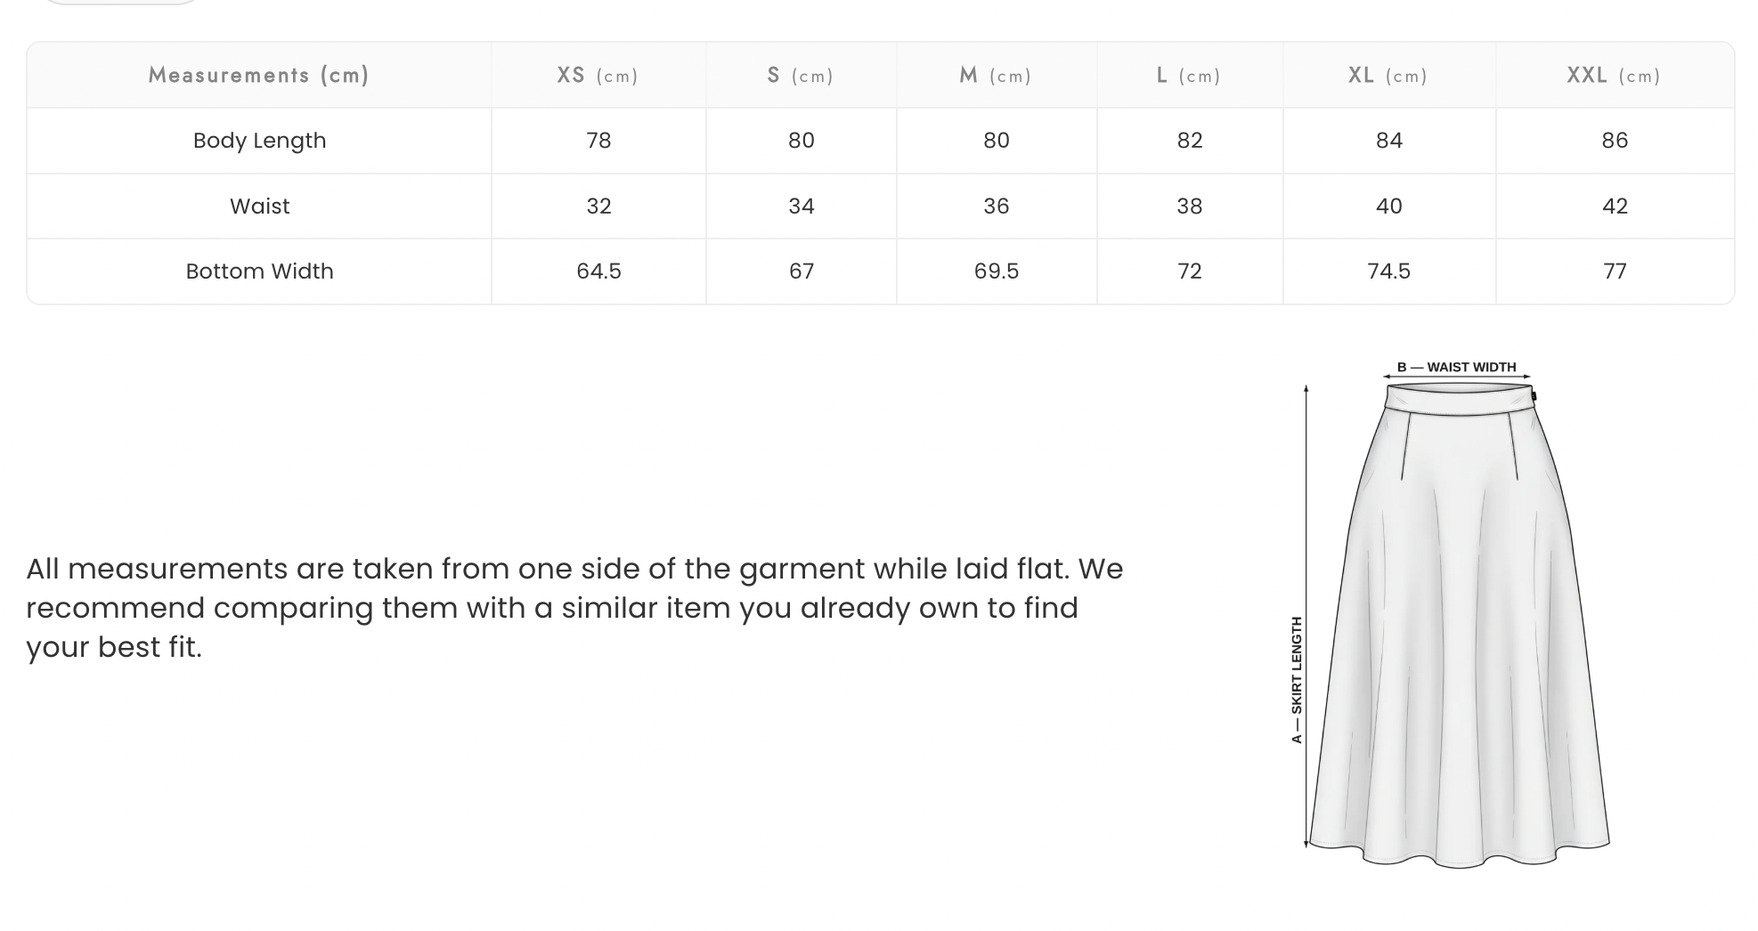Click the Measurements (cm) header cell
Image resolution: width=1758 pixels, height=931 pixels.
(259, 76)
